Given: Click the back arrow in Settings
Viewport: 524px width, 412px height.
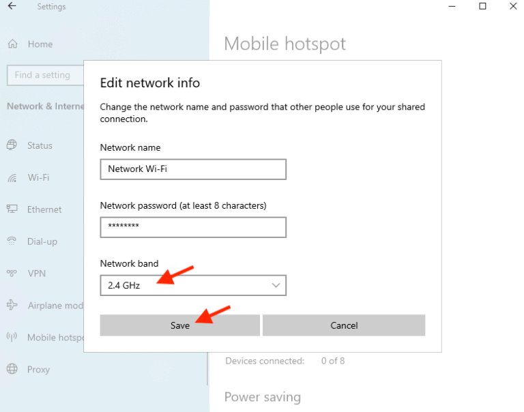Looking at the screenshot, I should coord(12,6).
